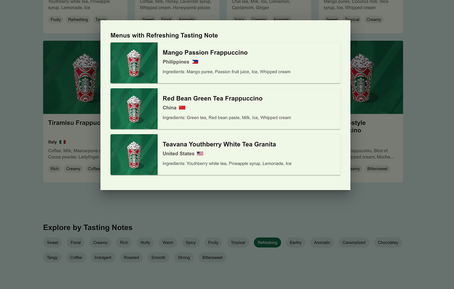
Task: Show menus with the Aromatic tasting note
Action: point(322,243)
